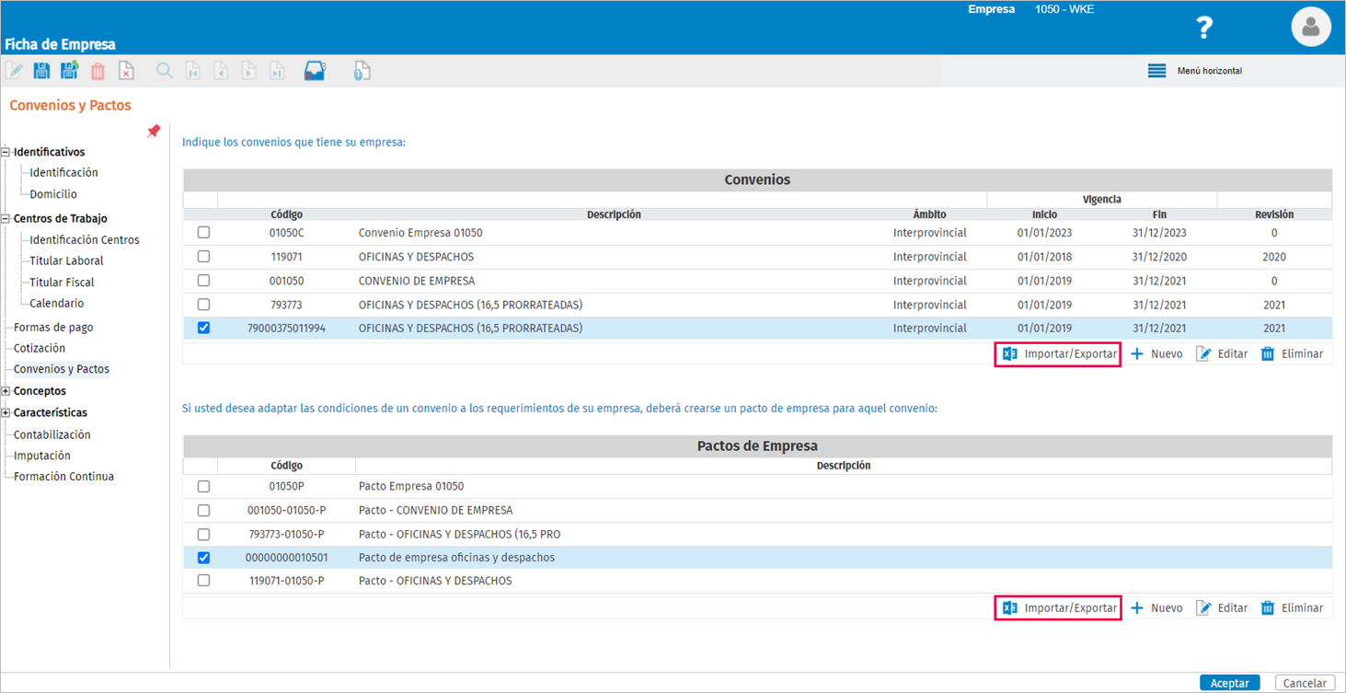This screenshot has width=1346, height=693.
Task: Open the blue inbox tray icon
Action: 315,71
